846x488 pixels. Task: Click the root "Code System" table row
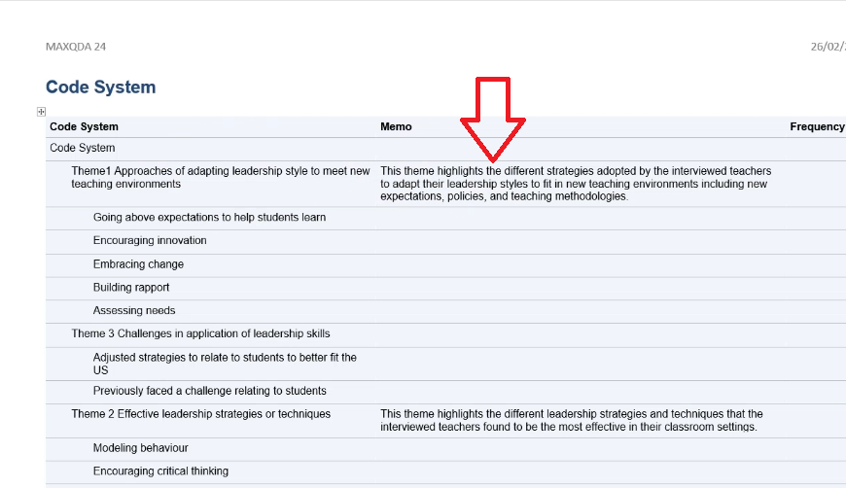pos(82,148)
